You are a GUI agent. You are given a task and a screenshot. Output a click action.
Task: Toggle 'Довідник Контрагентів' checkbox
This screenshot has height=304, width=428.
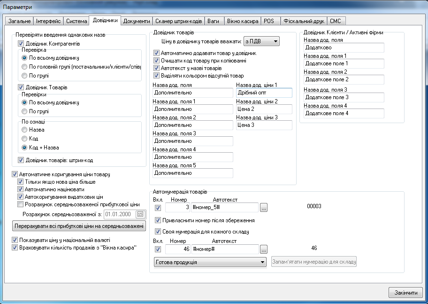click(21, 44)
